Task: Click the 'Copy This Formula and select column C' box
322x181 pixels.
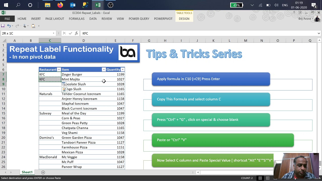Action: pos(211,99)
